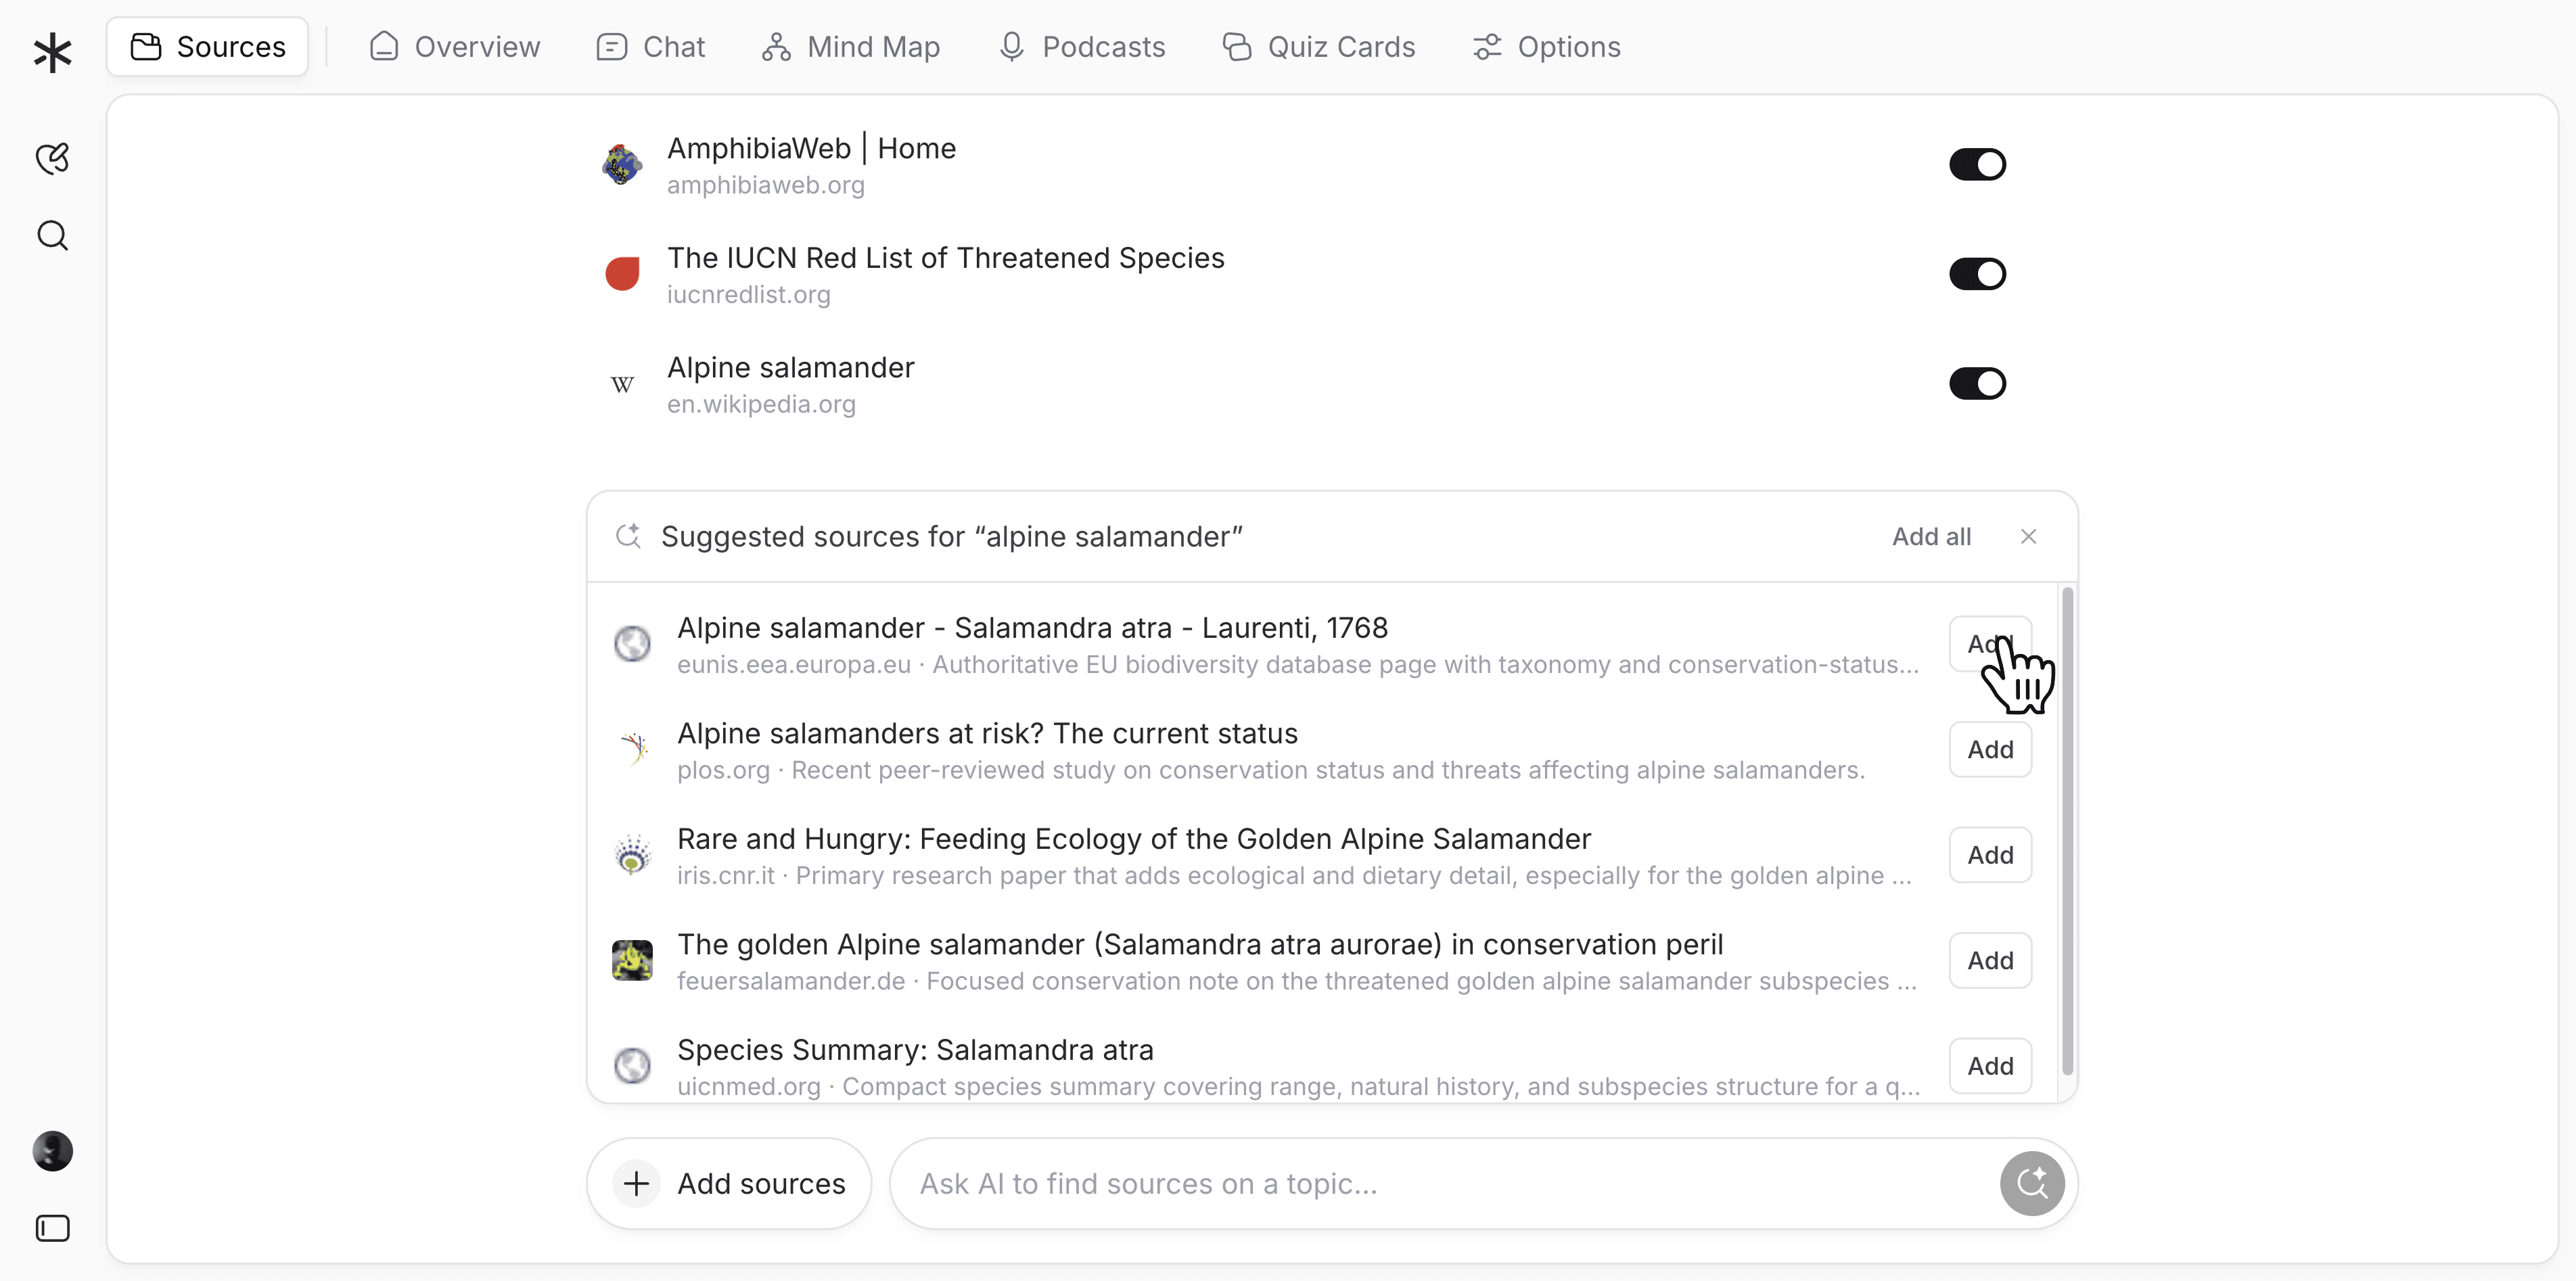Viewport: 2576px width, 1281px height.
Task: Click the AI source search submit icon
Action: tap(2032, 1183)
